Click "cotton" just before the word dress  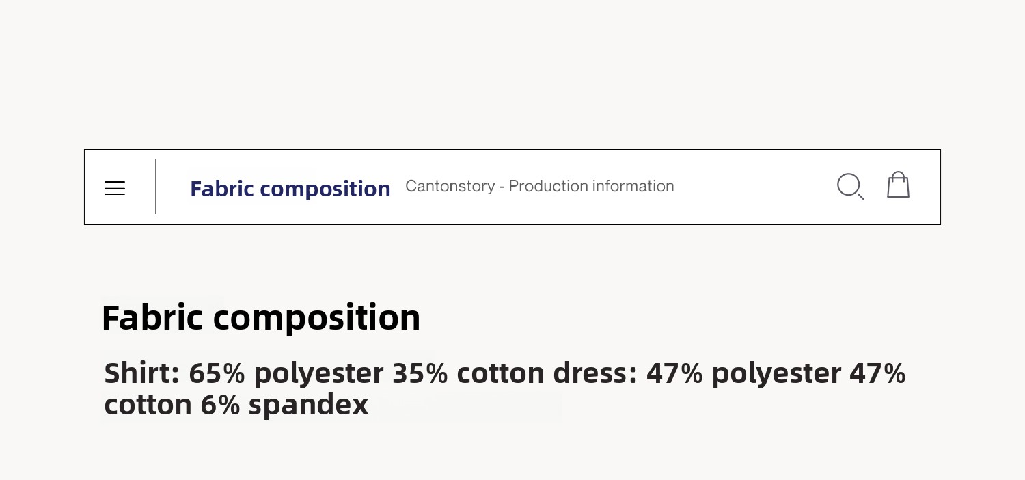[500, 373]
